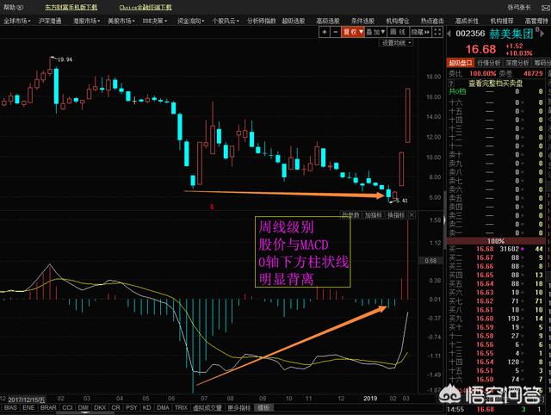Zoom out the K-line chart with minus button

336,32
